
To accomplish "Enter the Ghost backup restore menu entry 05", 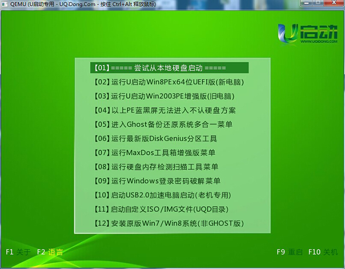I will [x=163, y=124].
